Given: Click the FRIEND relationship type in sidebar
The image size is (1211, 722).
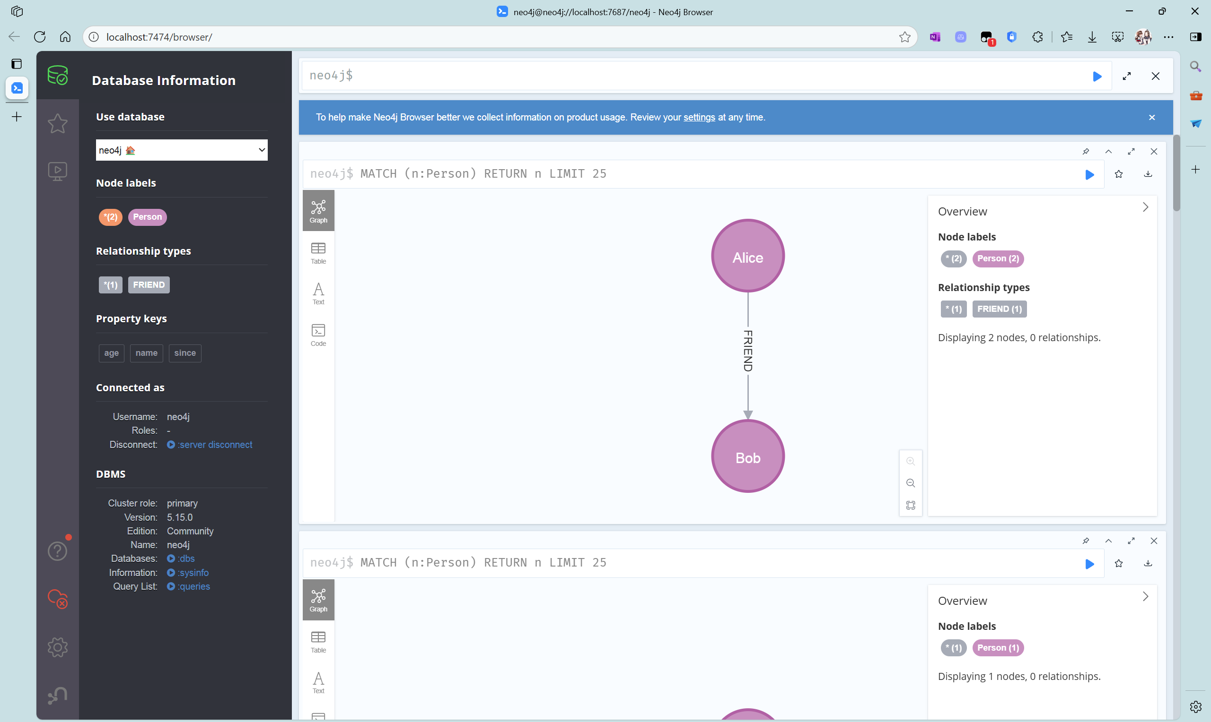Looking at the screenshot, I should pyautogui.click(x=149, y=285).
